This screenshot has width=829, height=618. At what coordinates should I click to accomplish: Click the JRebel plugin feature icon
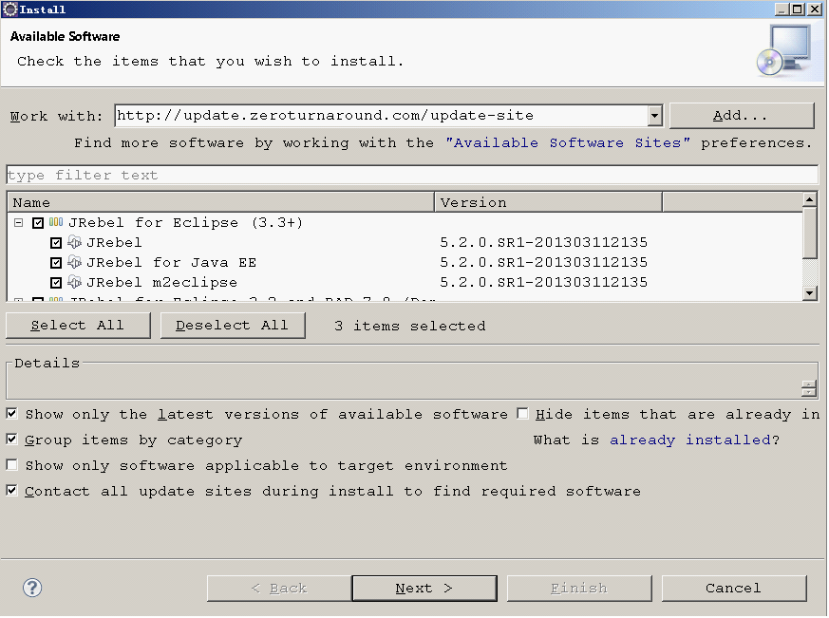(75, 243)
